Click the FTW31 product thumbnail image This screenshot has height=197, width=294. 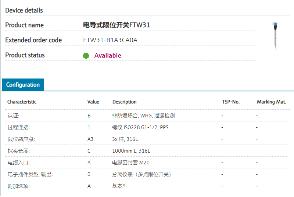[x=274, y=36]
